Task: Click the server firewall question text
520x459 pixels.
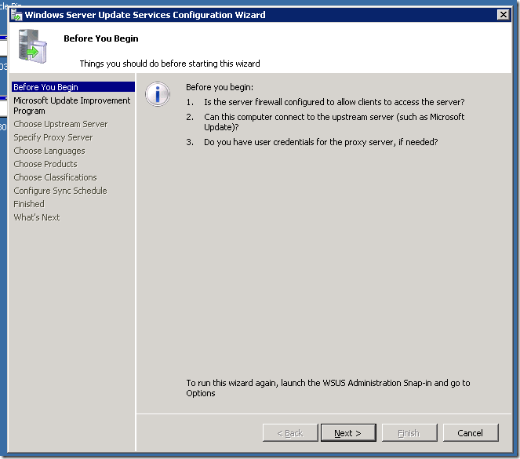Action: (x=333, y=103)
